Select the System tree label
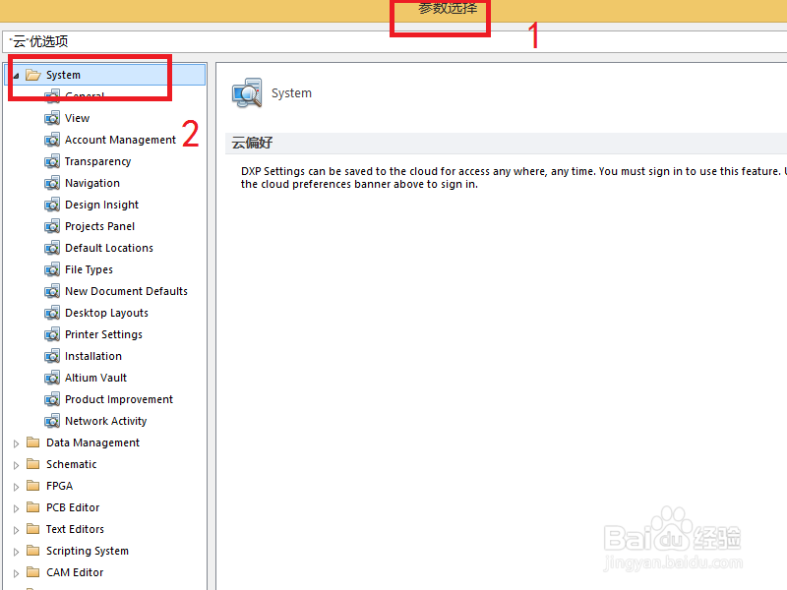Viewport: 787px width, 590px height. pyautogui.click(x=63, y=76)
